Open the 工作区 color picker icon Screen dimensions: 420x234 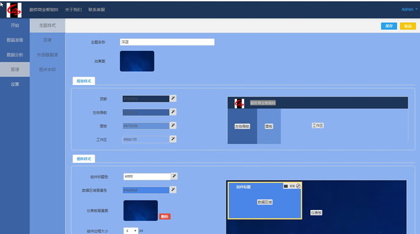coord(173,139)
